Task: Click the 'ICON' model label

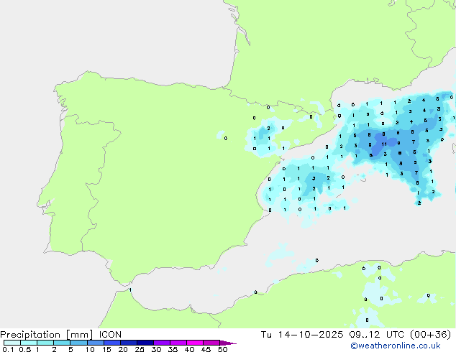Action: (x=110, y=335)
